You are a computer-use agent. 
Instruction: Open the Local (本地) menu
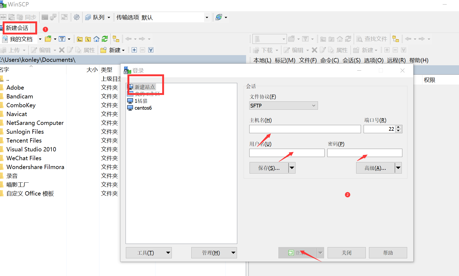pyautogui.click(x=262, y=60)
